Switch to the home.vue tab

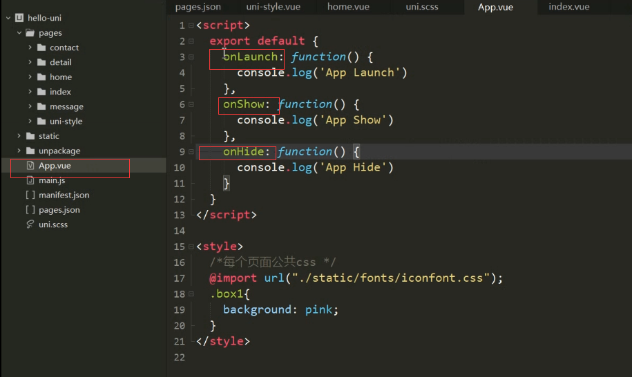coord(348,7)
